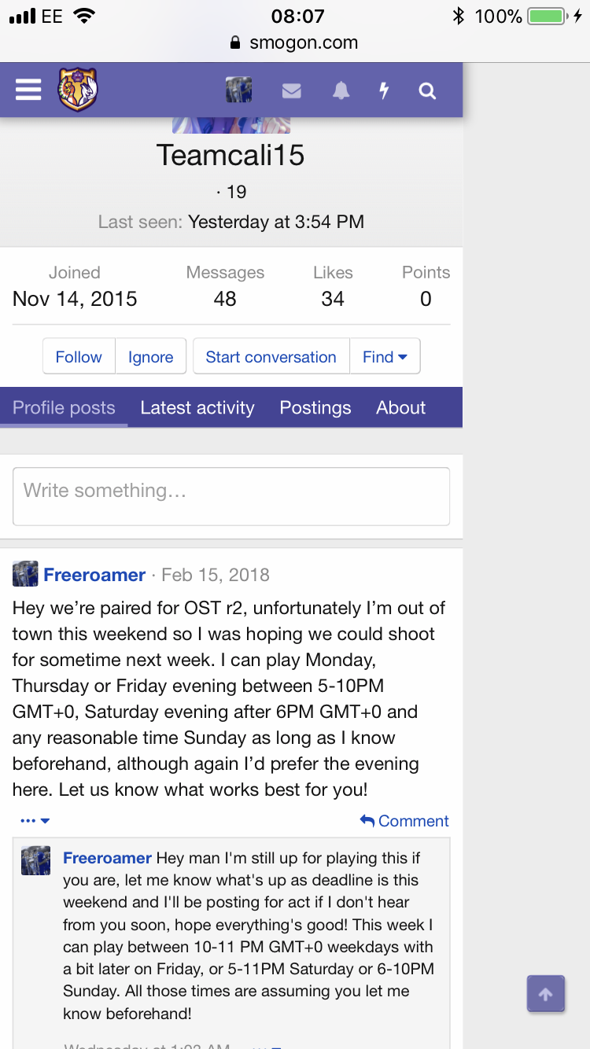590x1049 pixels.
Task: Click Start conversation button
Action: click(271, 357)
